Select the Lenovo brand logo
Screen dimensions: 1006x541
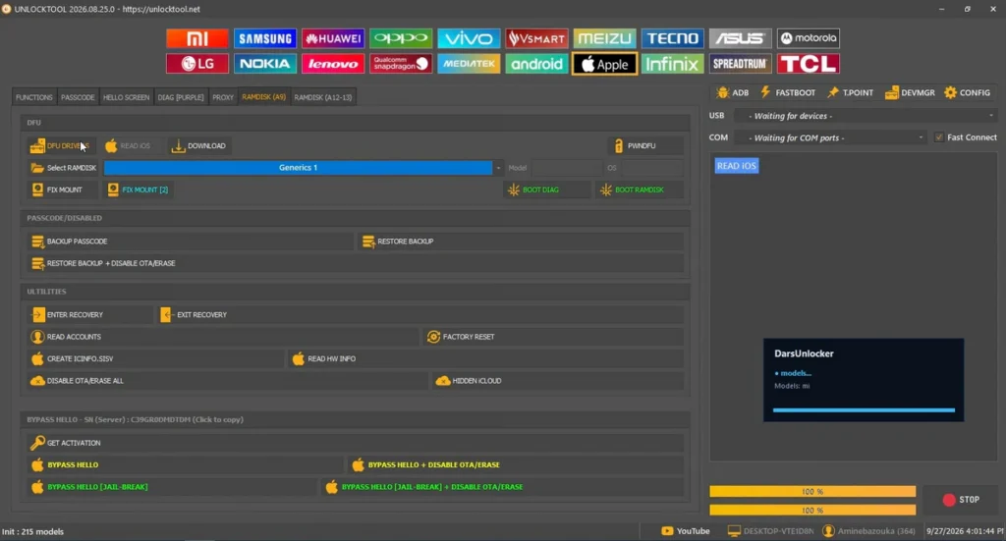coord(333,64)
